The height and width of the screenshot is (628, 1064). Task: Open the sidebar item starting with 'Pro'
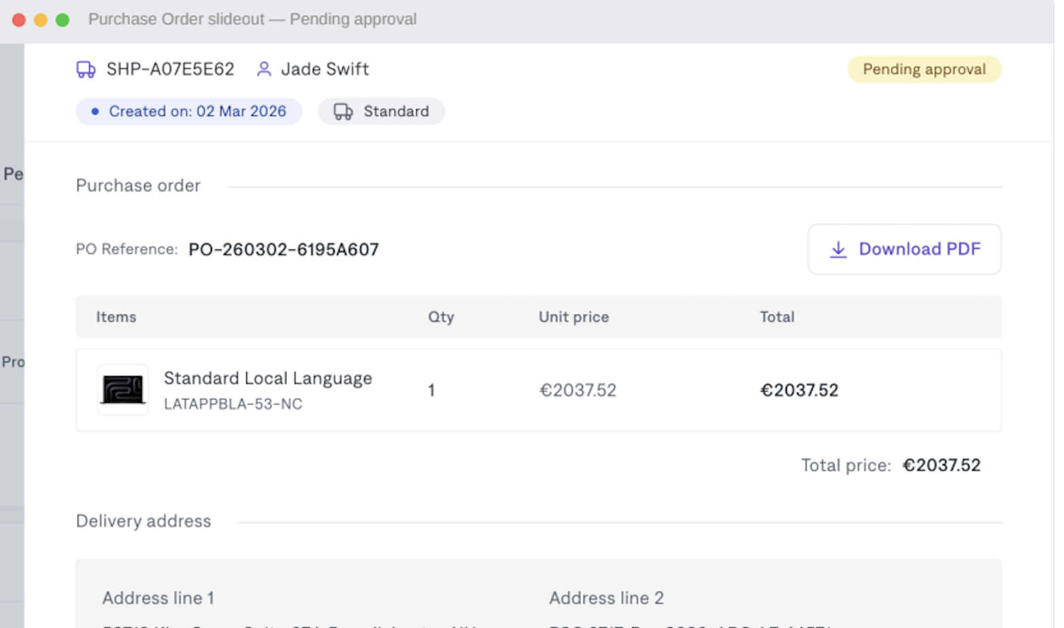(x=12, y=362)
